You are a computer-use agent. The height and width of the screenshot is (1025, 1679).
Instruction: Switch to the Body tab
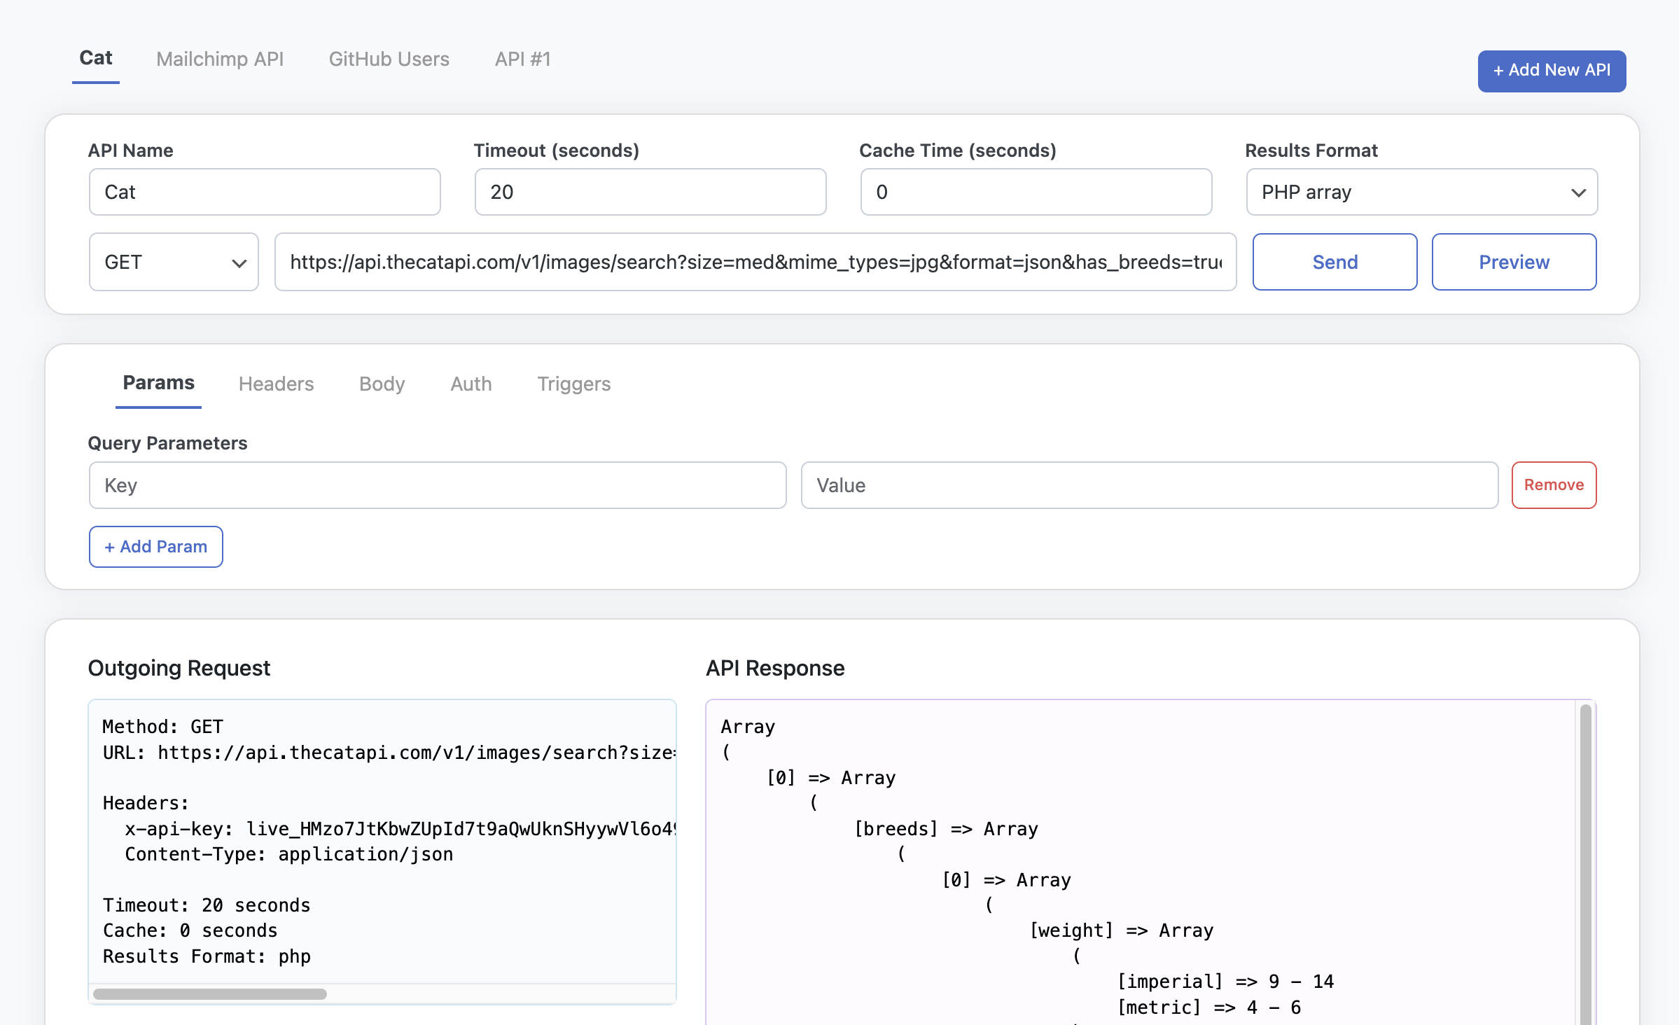click(382, 384)
